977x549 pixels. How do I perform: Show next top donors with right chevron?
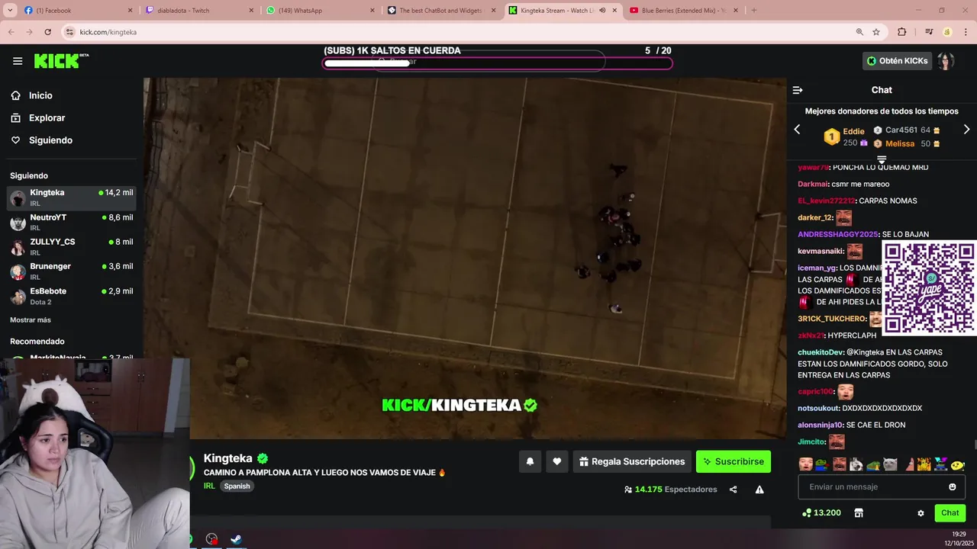click(966, 130)
